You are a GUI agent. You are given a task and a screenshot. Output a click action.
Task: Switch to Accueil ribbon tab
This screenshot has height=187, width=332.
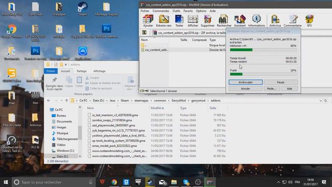click(x=65, y=71)
